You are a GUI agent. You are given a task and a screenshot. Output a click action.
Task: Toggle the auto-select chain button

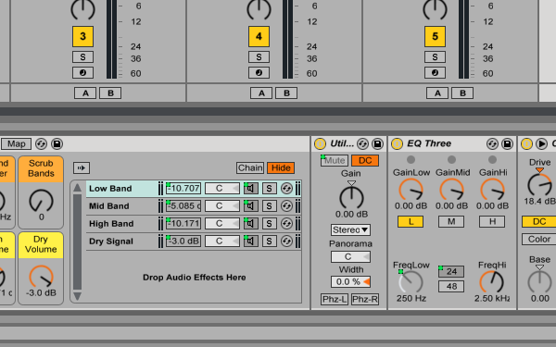(82, 167)
